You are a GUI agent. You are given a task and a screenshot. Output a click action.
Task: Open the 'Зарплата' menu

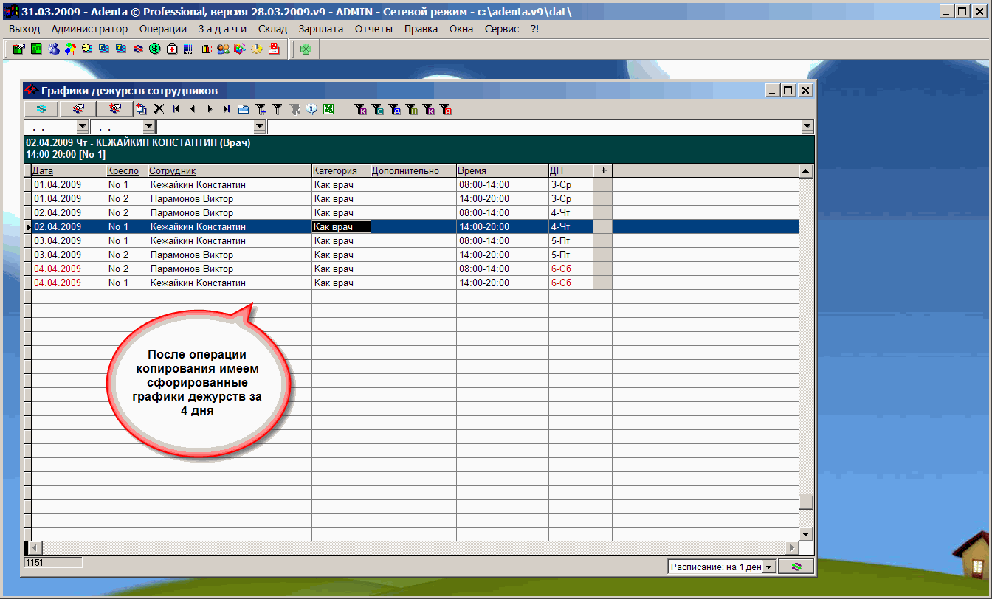(321, 29)
